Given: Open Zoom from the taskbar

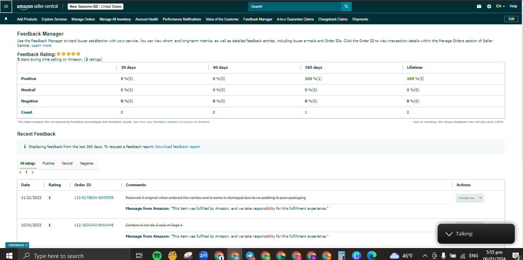Looking at the screenshot, I should point(203,255).
